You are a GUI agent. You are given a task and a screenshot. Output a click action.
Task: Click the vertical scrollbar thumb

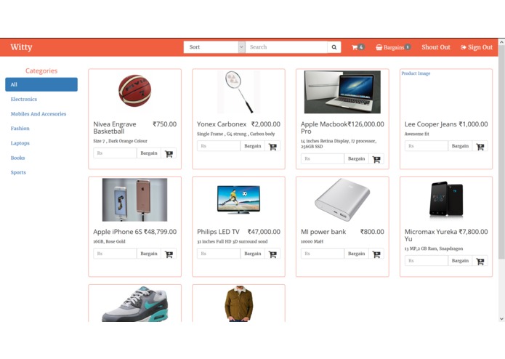point(501,152)
